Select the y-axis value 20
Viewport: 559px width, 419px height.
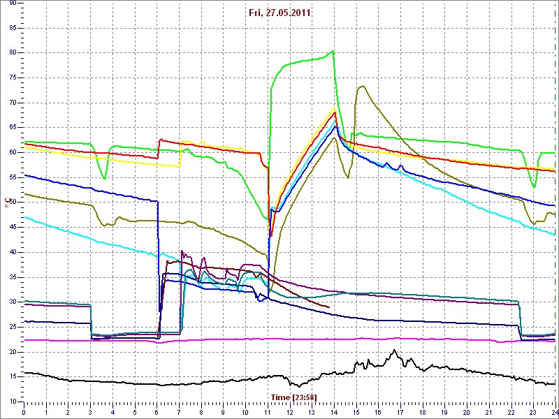pos(11,352)
